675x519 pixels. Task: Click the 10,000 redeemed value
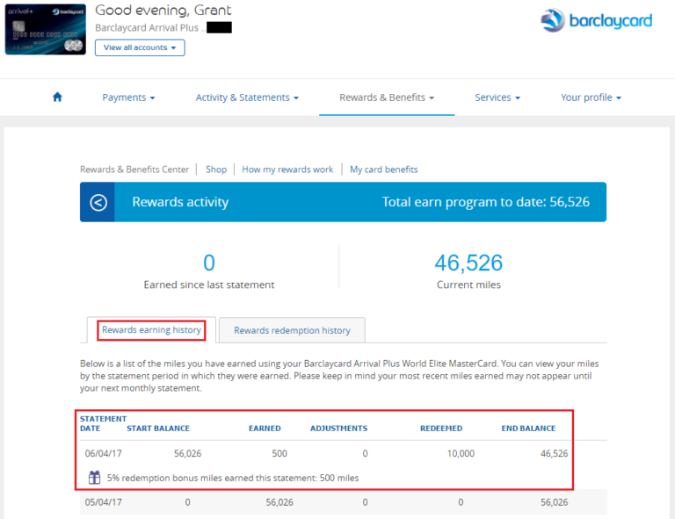pos(461,453)
